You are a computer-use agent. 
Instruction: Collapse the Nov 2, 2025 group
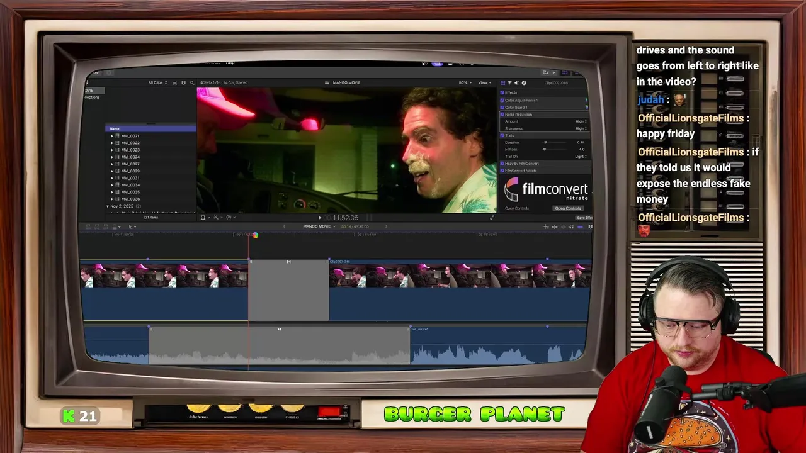[108, 206]
